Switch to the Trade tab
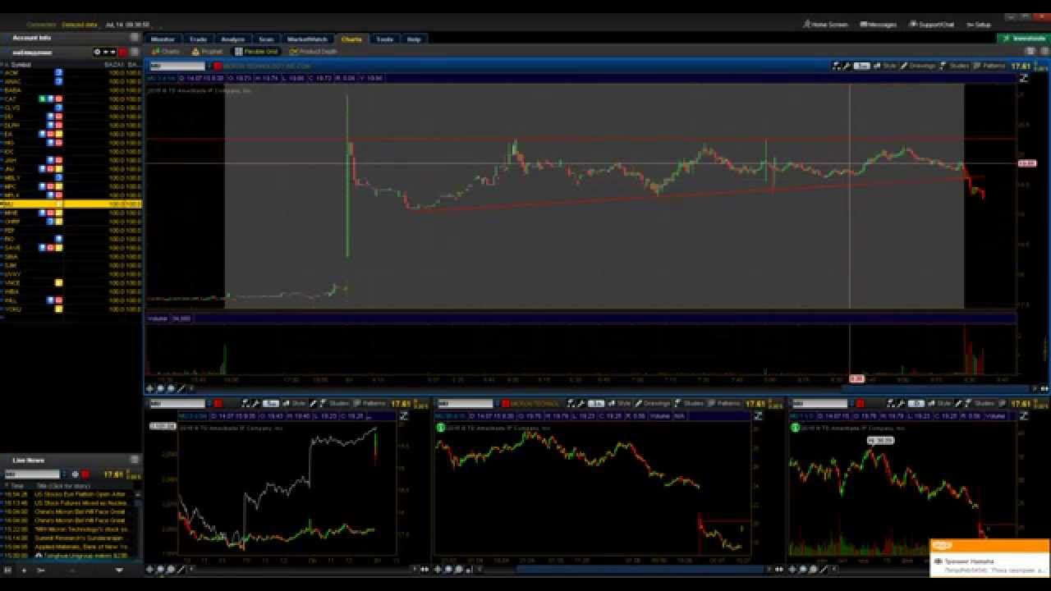1051x591 pixels. tap(198, 39)
